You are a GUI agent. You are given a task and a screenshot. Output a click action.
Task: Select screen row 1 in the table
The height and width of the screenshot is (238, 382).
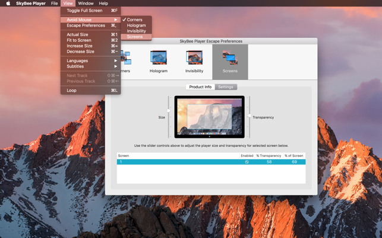[x=211, y=162]
